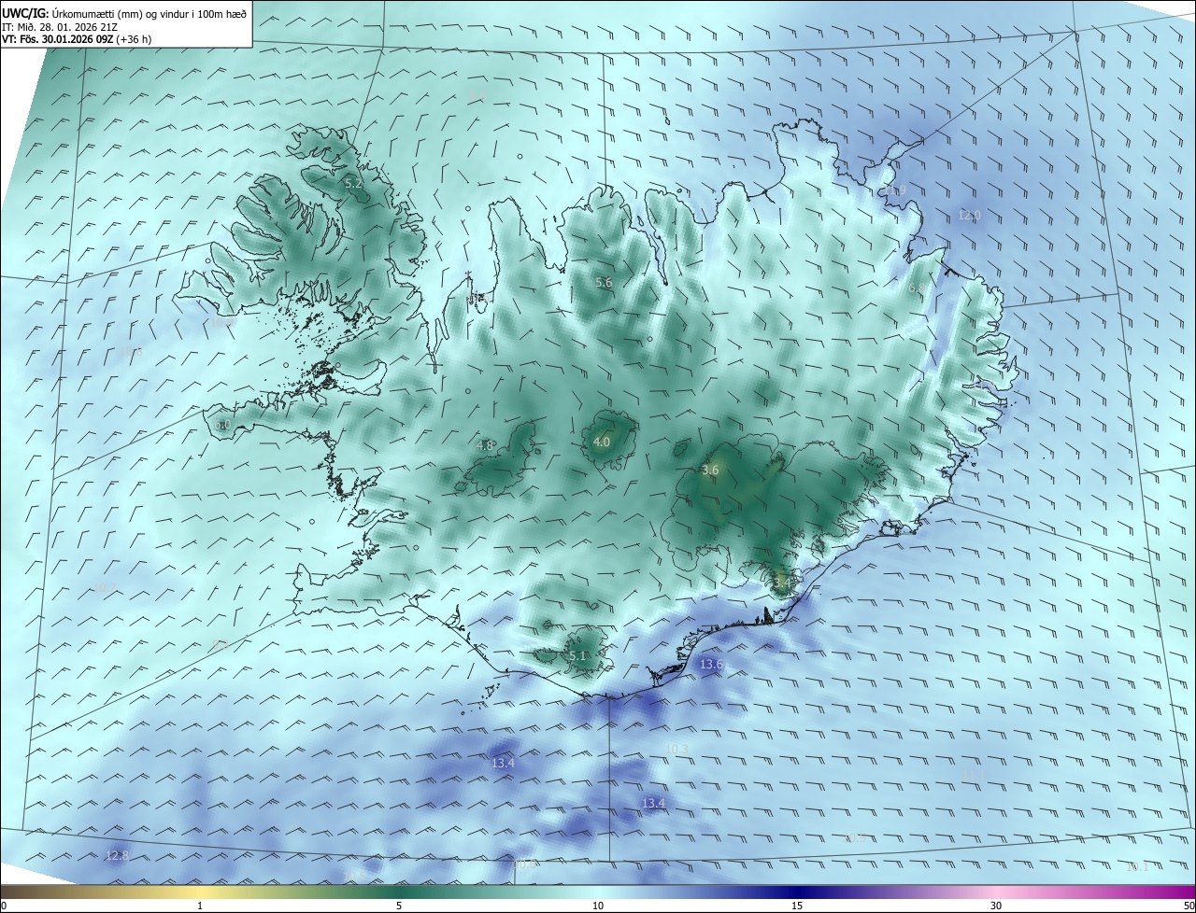Click the 12.0 value off the northeast coast
Image resolution: width=1196 pixels, height=913 pixels.
[x=969, y=216]
